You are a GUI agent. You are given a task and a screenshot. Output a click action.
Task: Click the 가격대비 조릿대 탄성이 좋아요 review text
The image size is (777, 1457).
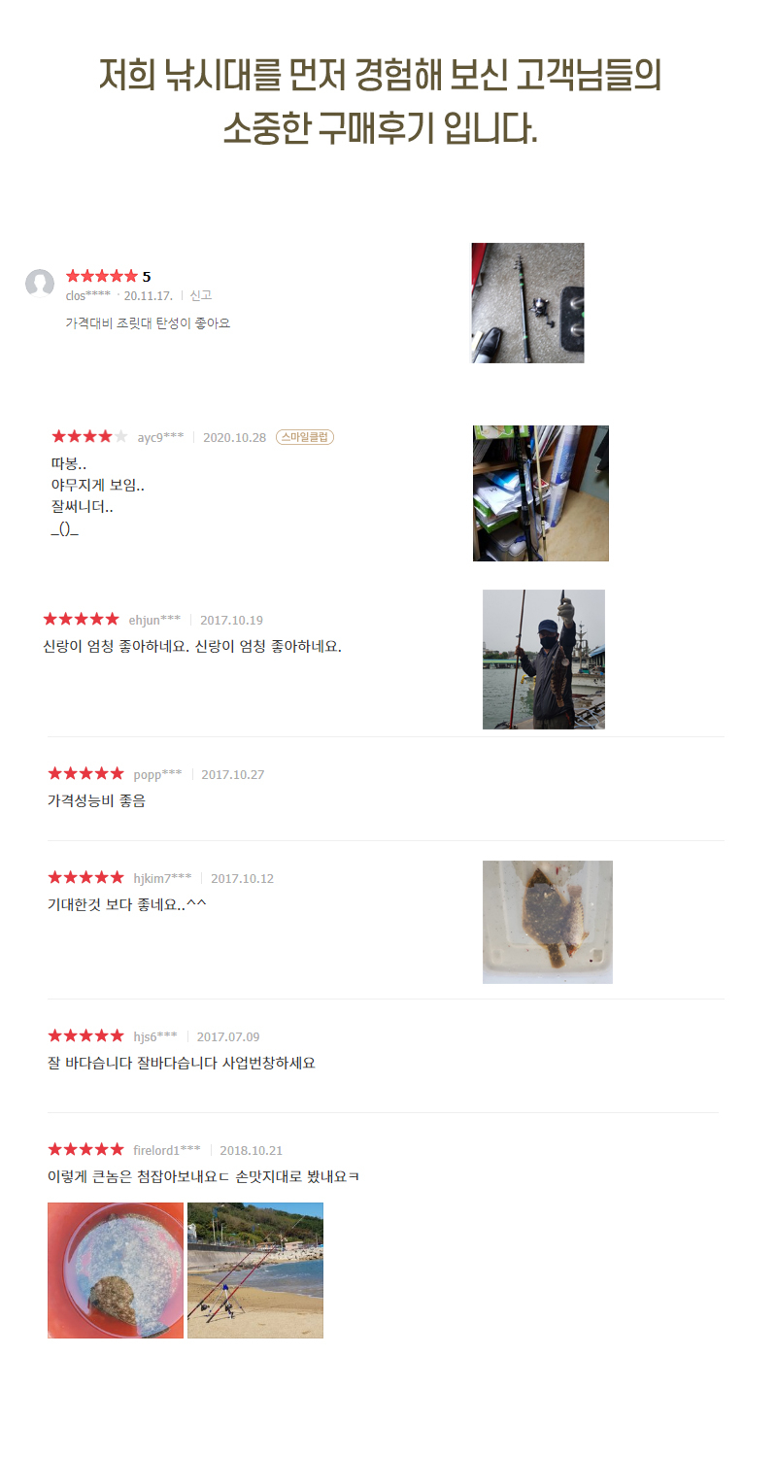coord(148,322)
